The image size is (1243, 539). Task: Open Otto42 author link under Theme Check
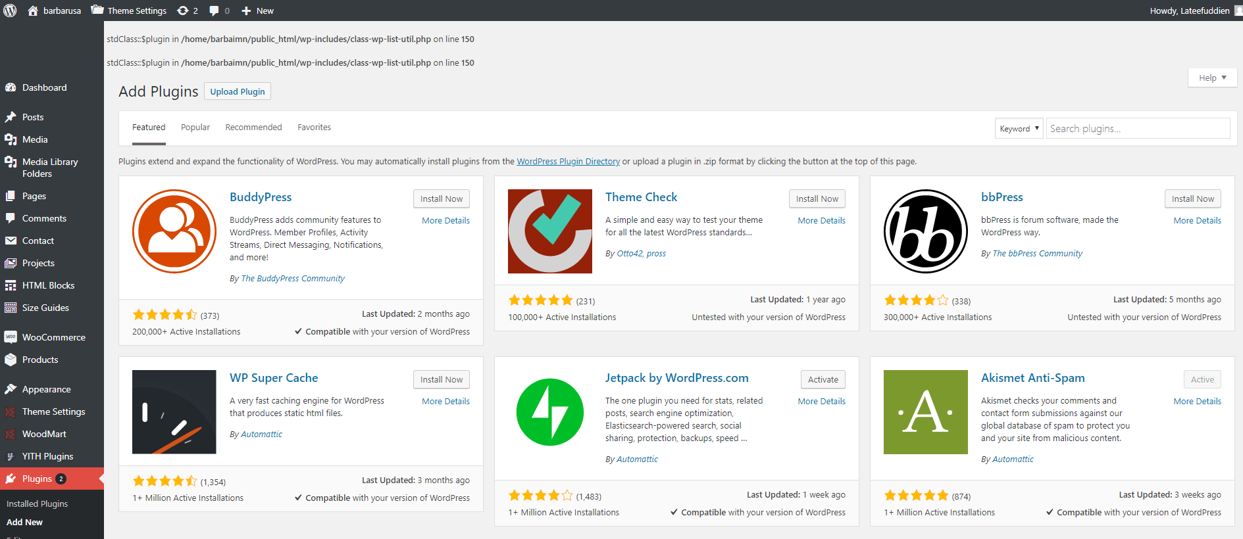[x=630, y=254]
